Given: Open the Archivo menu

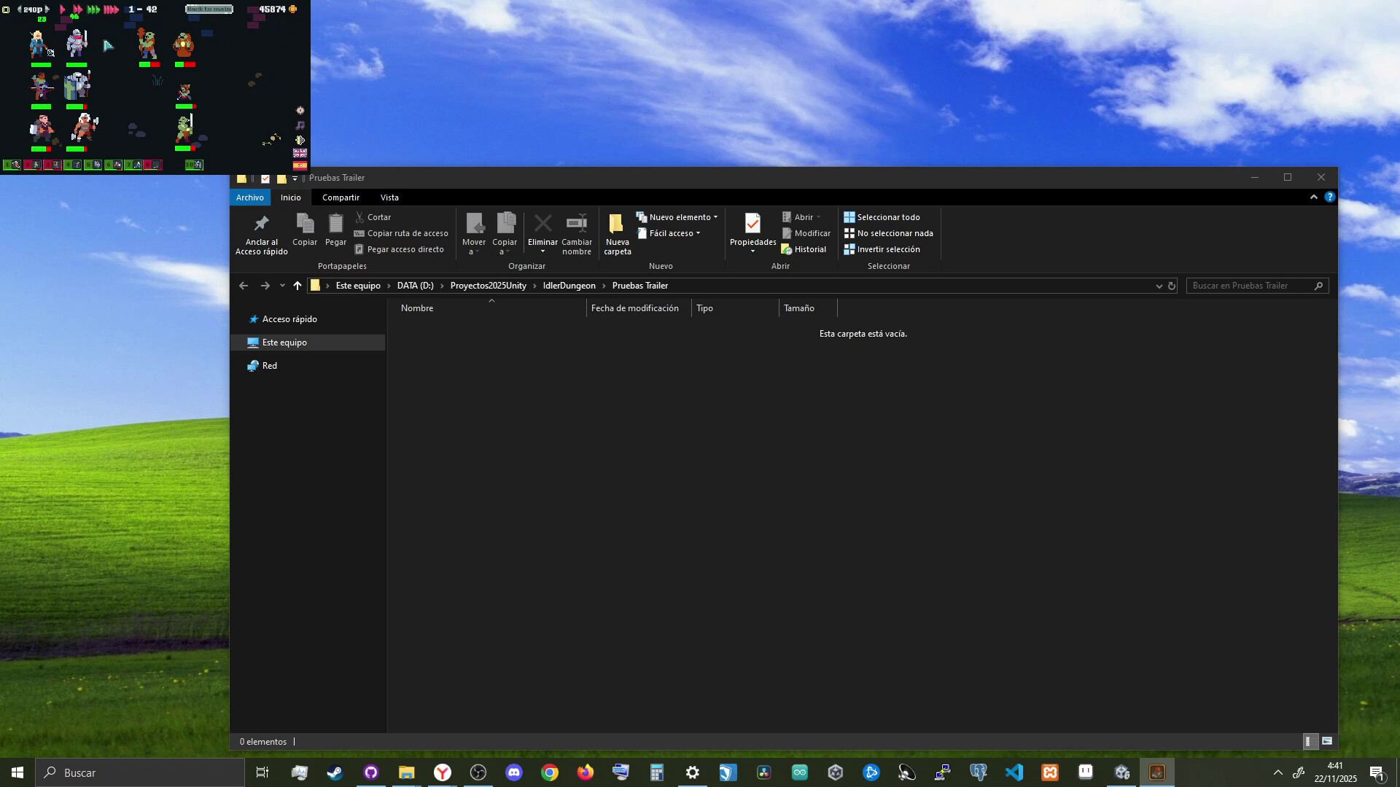Looking at the screenshot, I should [x=249, y=197].
